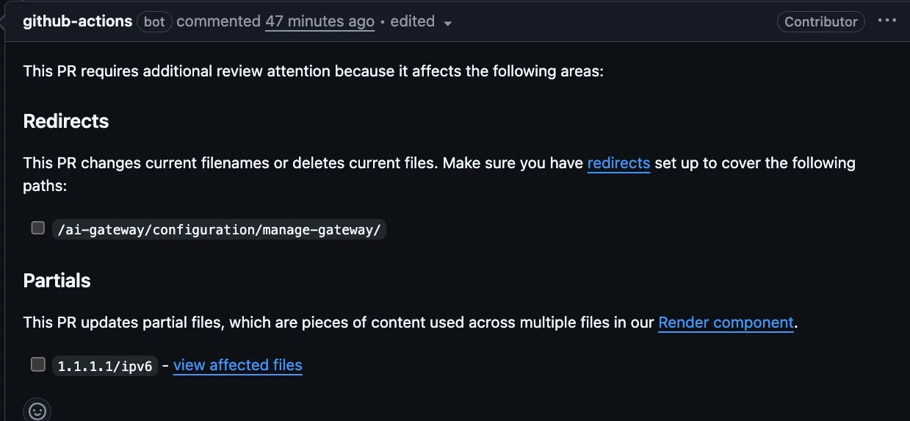Click the "This PR updates partial files" paragraph
This screenshot has width=910, height=421.
[x=338, y=322]
